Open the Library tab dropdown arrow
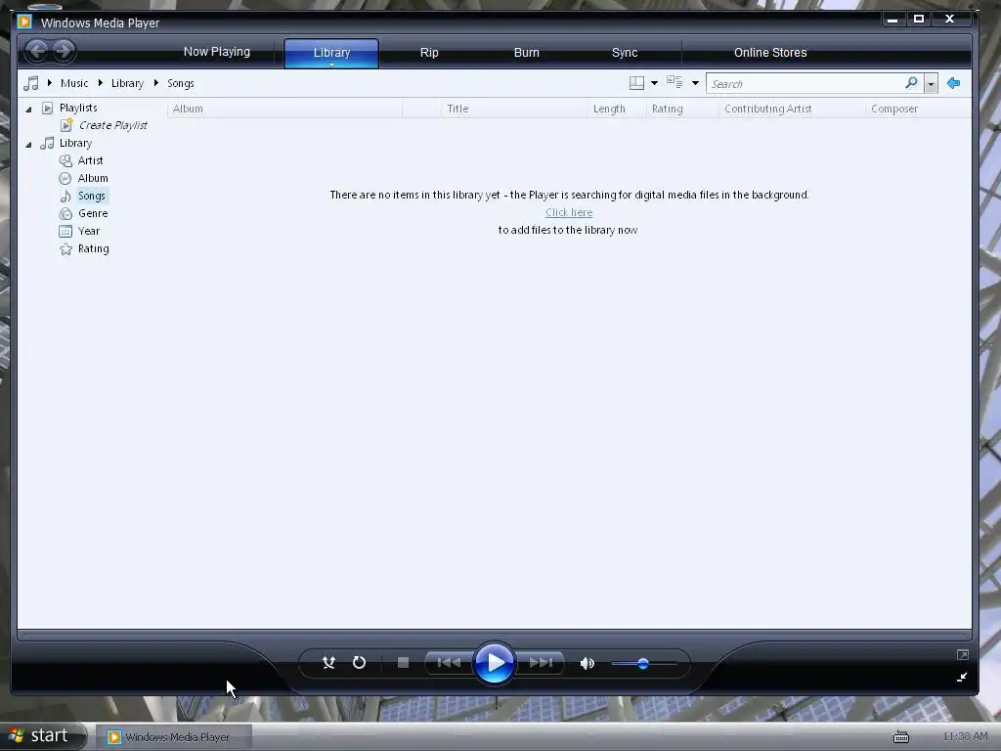The image size is (1001, 751). pyautogui.click(x=331, y=65)
